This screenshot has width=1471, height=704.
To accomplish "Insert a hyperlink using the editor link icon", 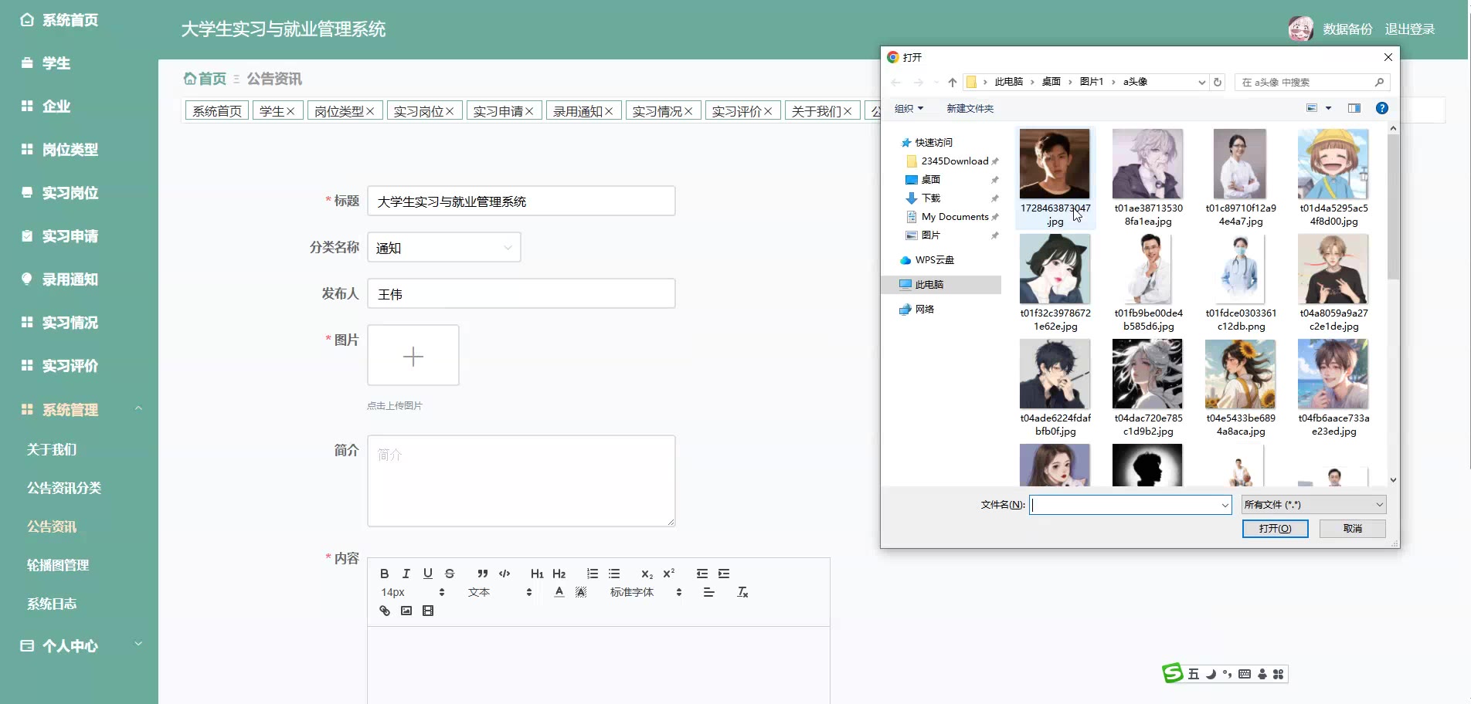I will (x=385, y=611).
